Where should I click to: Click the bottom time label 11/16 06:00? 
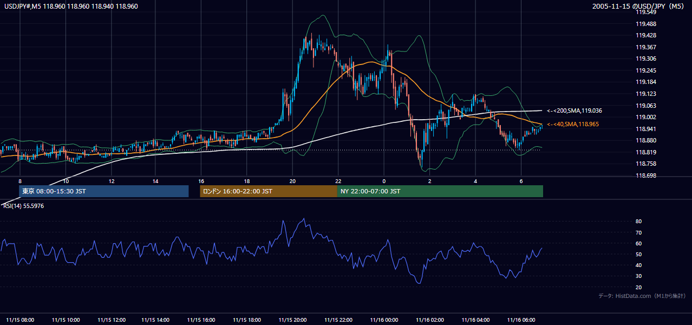pyautogui.click(x=520, y=320)
